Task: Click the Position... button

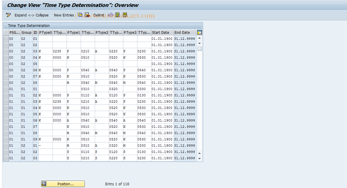Action: coord(63,184)
